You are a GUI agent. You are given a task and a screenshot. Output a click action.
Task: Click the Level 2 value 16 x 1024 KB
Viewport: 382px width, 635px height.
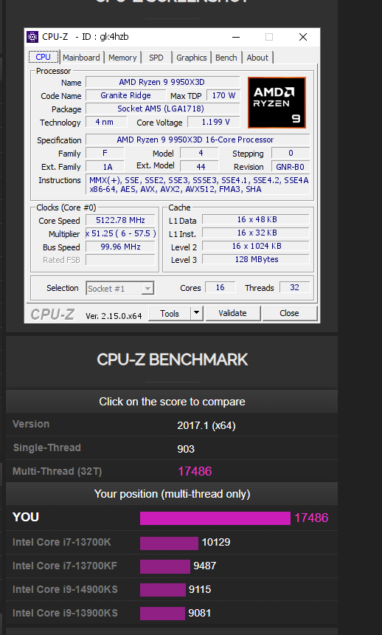(x=256, y=246)
